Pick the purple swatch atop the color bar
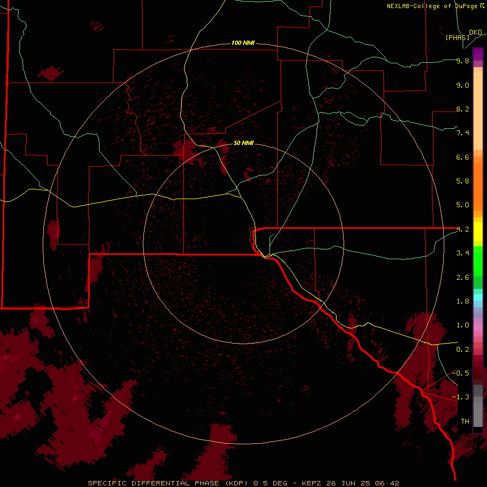 pos(478,54)
